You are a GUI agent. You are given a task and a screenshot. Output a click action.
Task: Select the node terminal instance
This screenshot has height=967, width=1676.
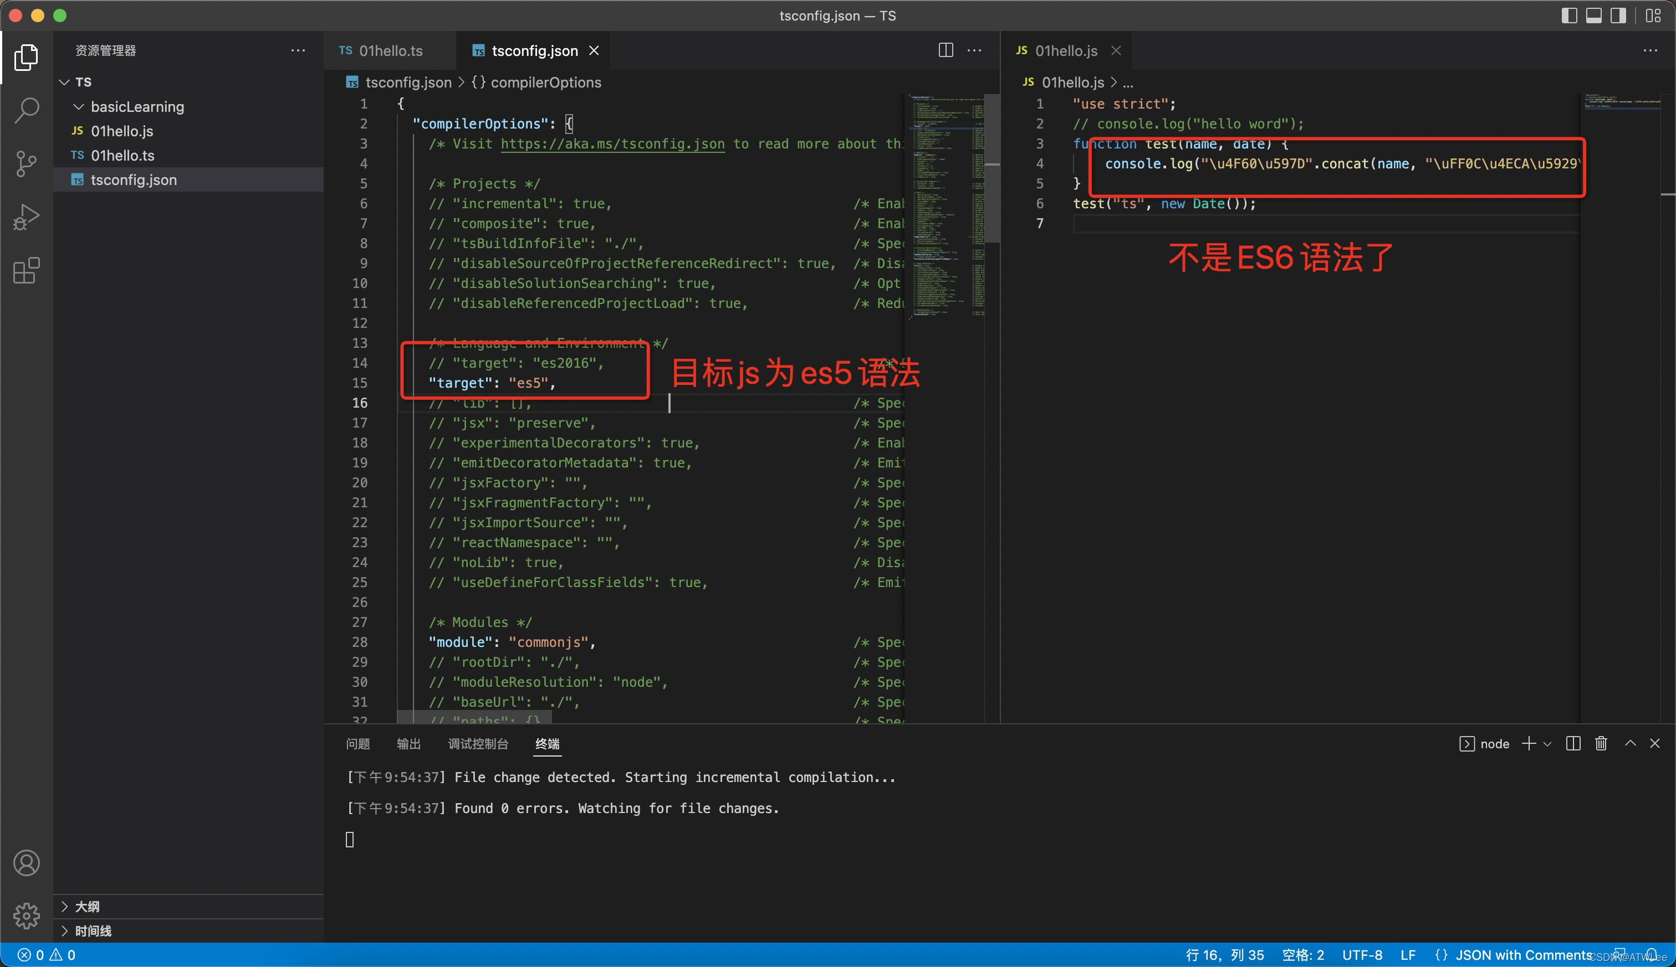point(1484,744)
